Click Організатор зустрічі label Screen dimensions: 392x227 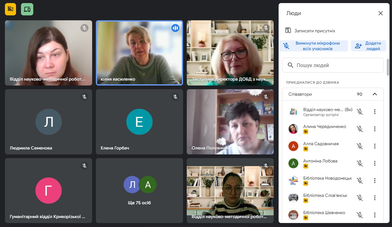[321, 115]
